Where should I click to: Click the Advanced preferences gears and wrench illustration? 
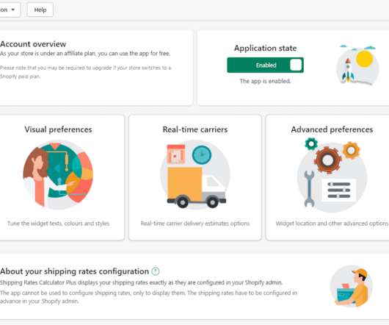pyautogui.click(x=332, y=175)
